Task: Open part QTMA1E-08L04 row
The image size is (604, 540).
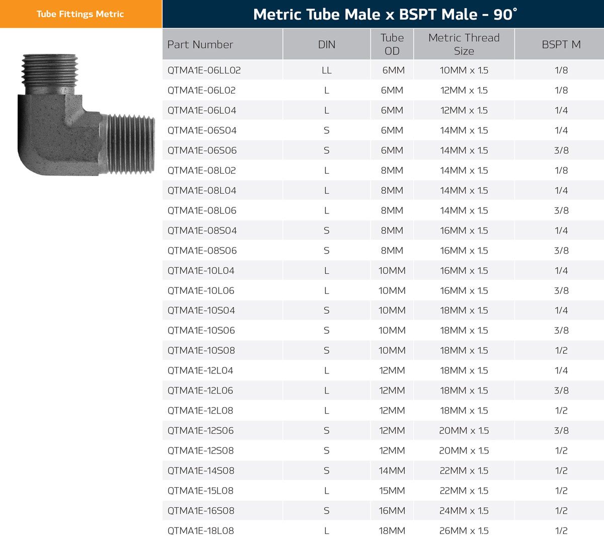Action: [202, 191]
